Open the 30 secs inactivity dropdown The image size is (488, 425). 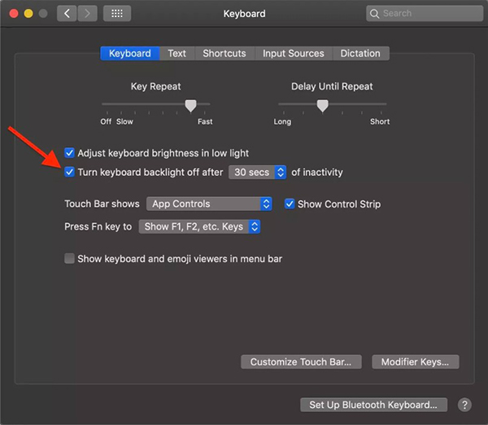pyautogui.click(x=257, y=173)
